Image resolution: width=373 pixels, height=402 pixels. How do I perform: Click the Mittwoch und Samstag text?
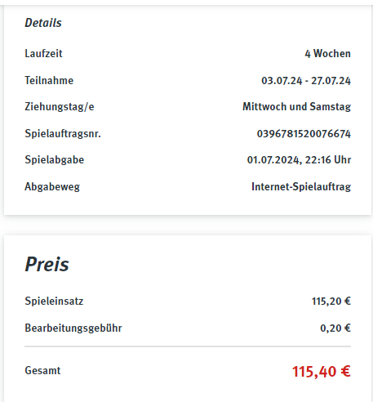coord(297,107)
